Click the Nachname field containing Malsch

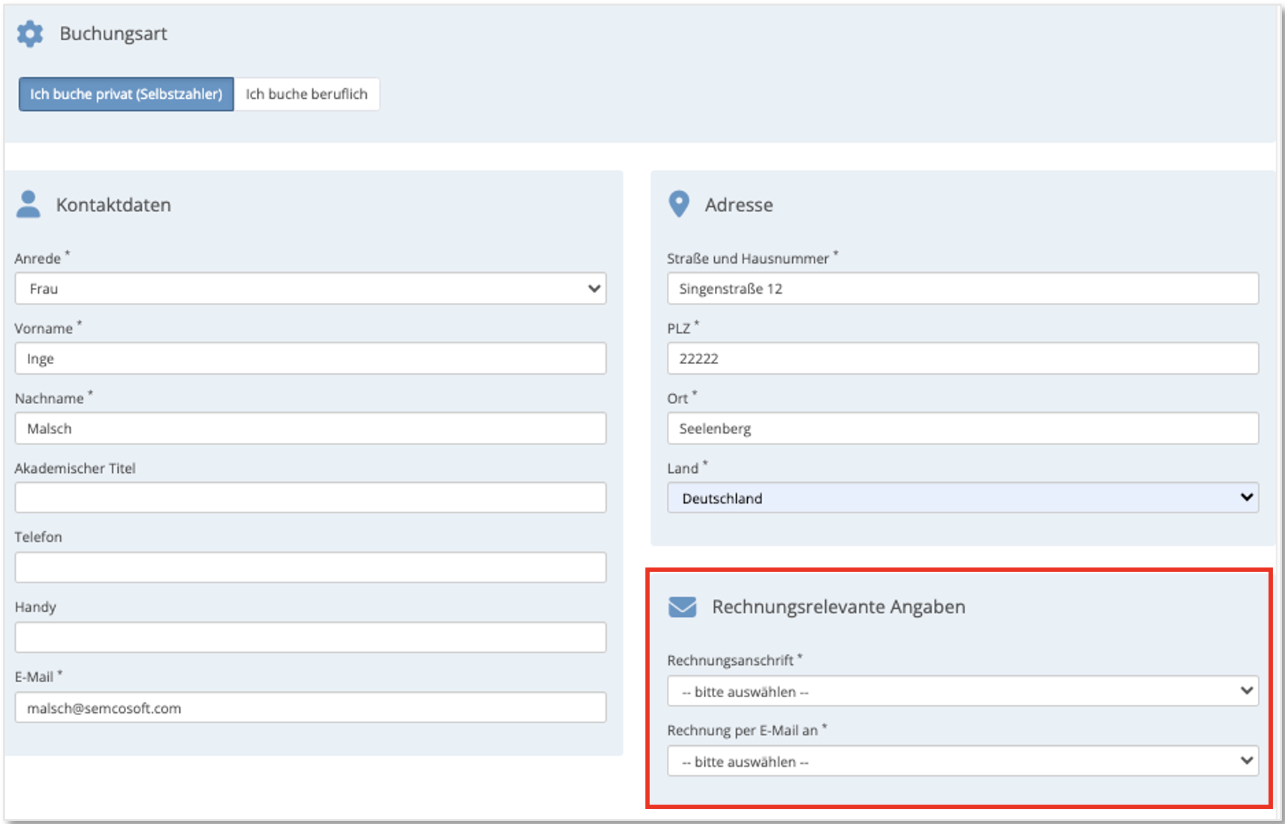coord(310,428)
